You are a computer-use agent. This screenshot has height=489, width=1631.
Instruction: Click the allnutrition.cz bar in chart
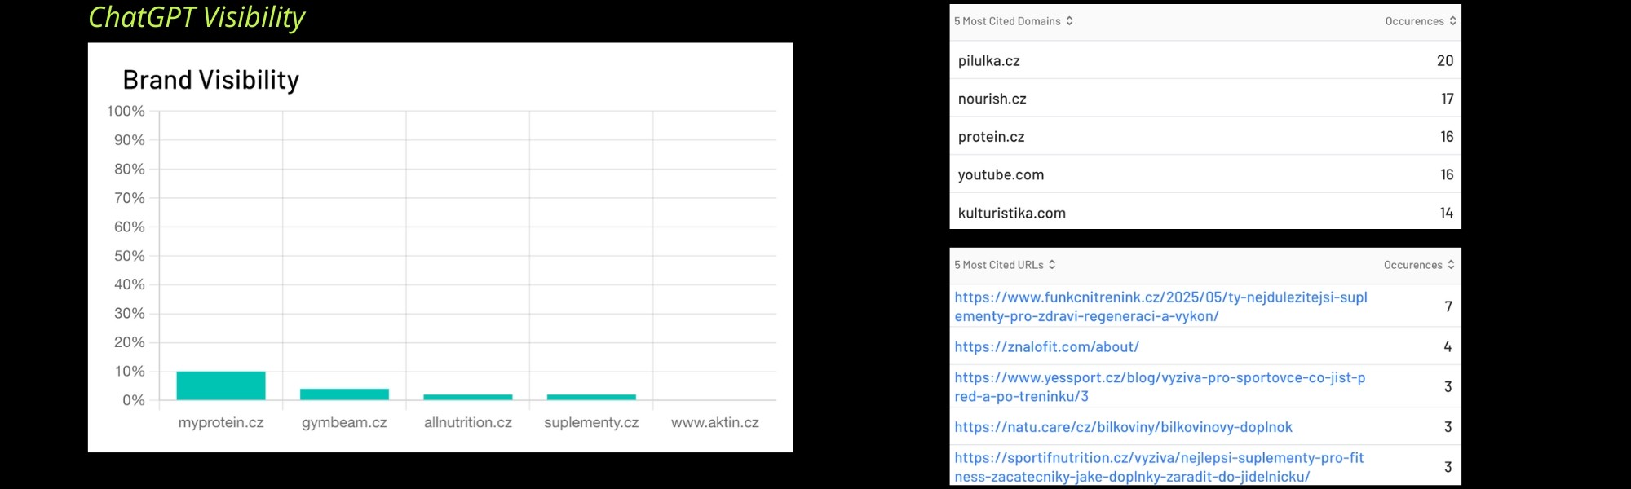468,397
